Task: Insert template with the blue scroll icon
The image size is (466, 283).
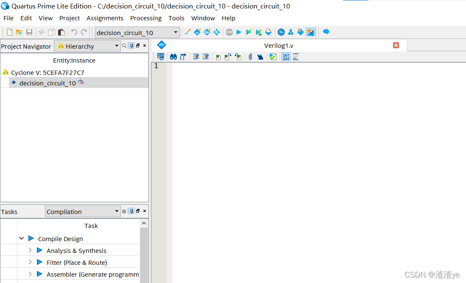Action: 260,57
